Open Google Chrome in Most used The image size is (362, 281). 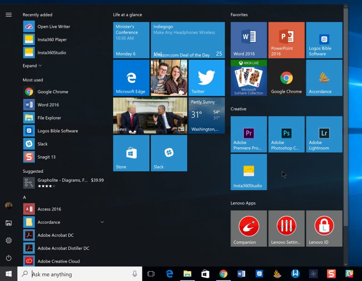[x=64, y=91]
